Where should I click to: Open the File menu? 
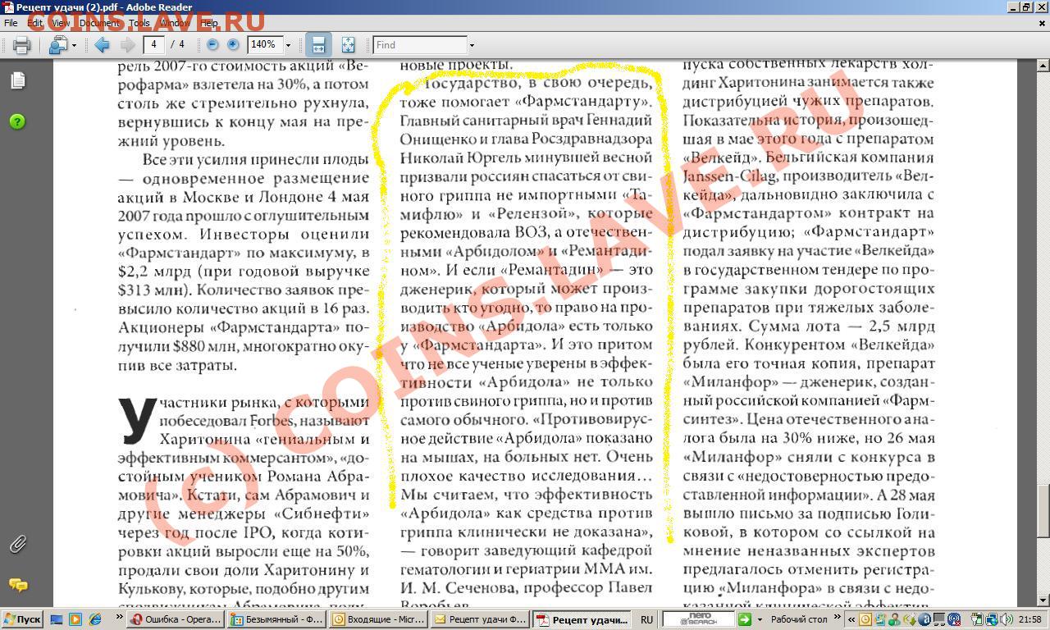coord(11,23)
